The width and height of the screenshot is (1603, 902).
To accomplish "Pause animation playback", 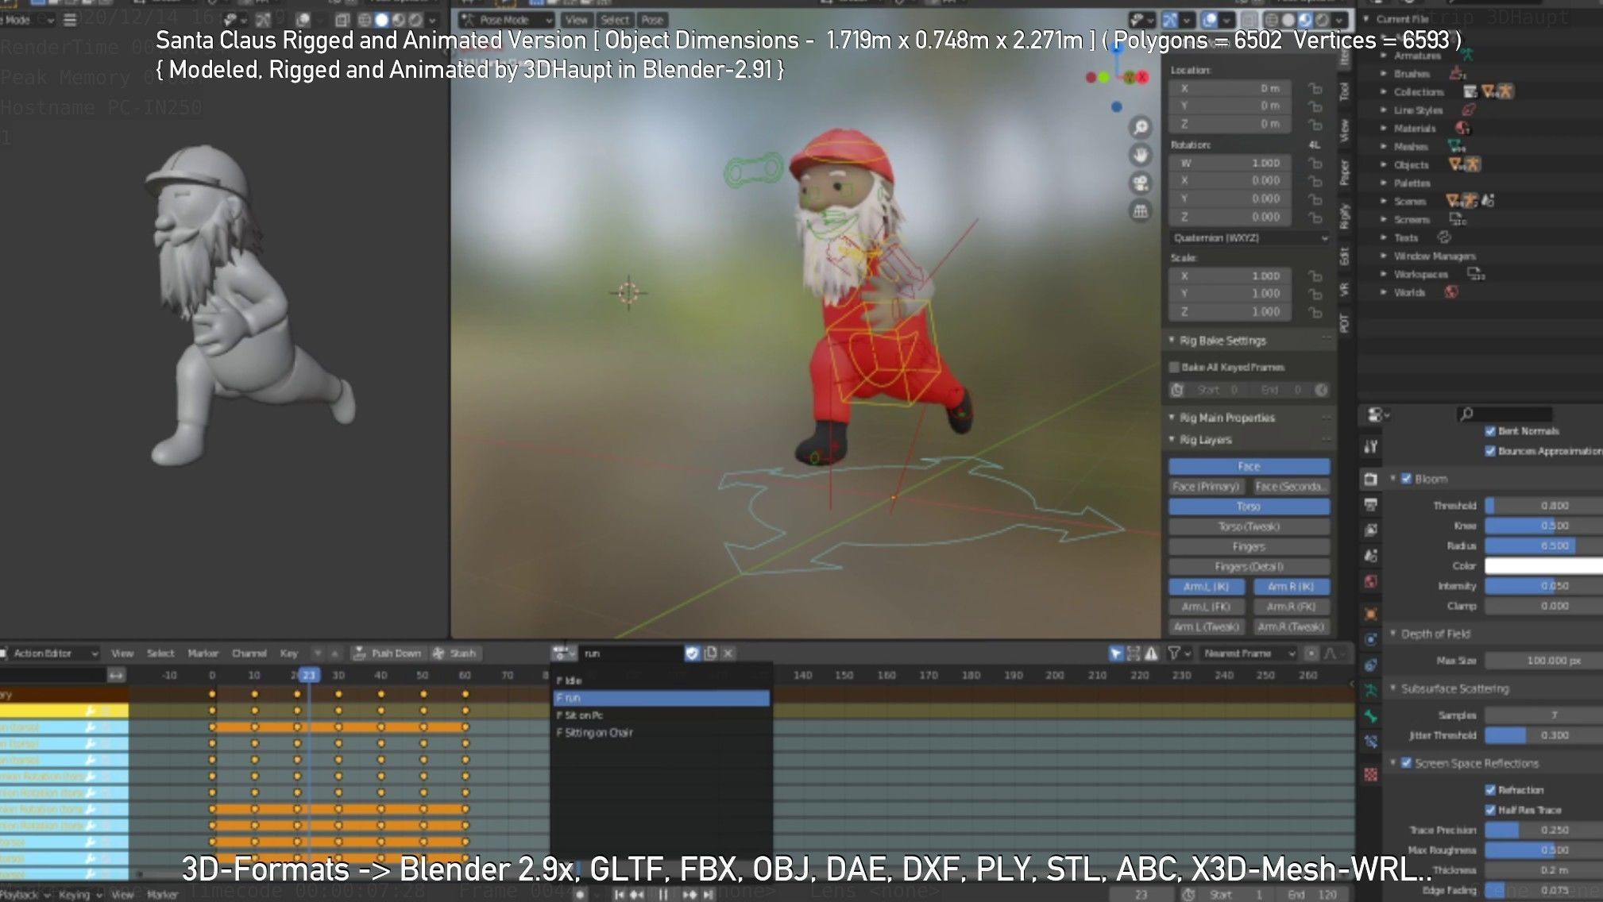I will 663,894.
